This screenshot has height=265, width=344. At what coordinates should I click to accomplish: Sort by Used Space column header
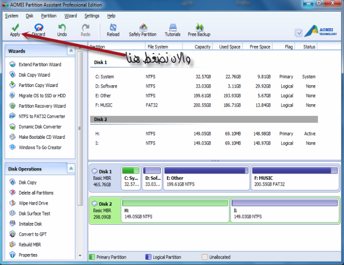[227, 47]
